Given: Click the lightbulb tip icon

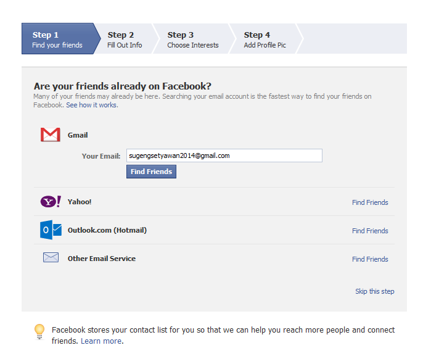Looking at the screenshot, I should pos(39,332).
